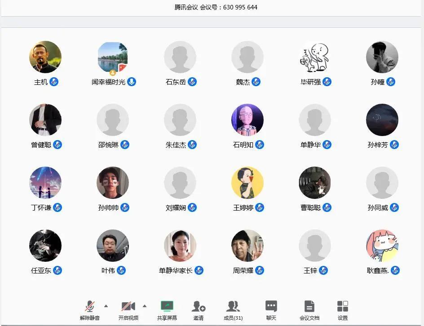The image size is (424, 326).
Task: Expand the video options arrow beside 开启视频
Action: [145, 306]
